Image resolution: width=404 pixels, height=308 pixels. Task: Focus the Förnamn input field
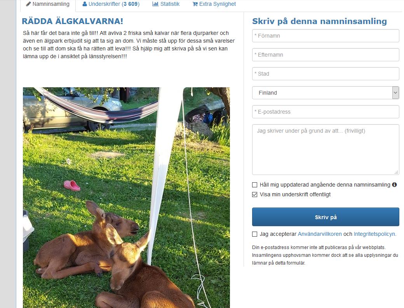(326, 36)
